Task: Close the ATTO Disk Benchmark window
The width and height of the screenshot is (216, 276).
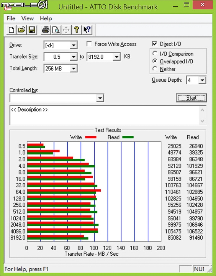Action: pos(203,5)
